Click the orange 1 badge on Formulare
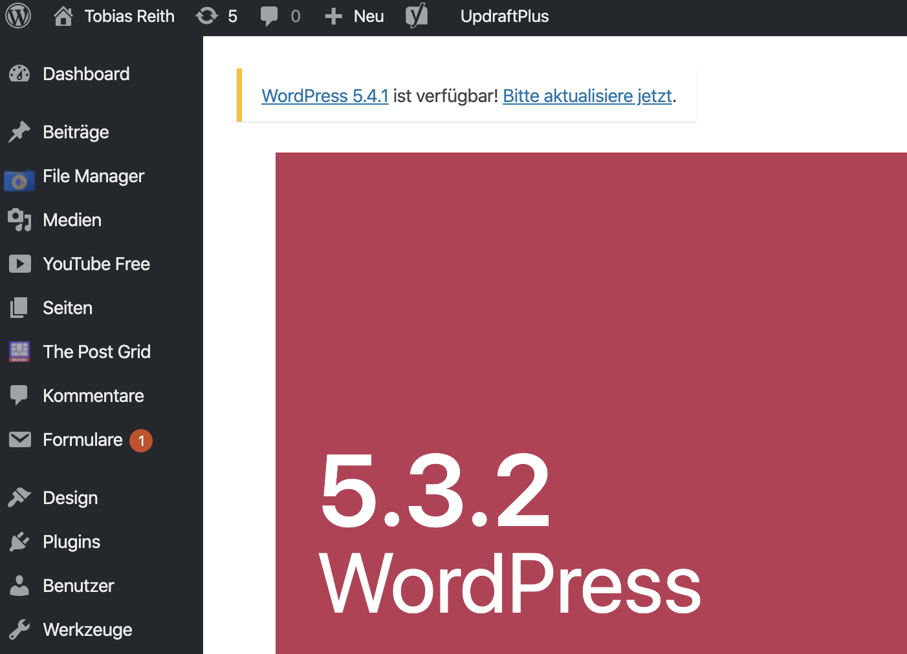Viewport: 907px width, 654px height. click(141, 441)
